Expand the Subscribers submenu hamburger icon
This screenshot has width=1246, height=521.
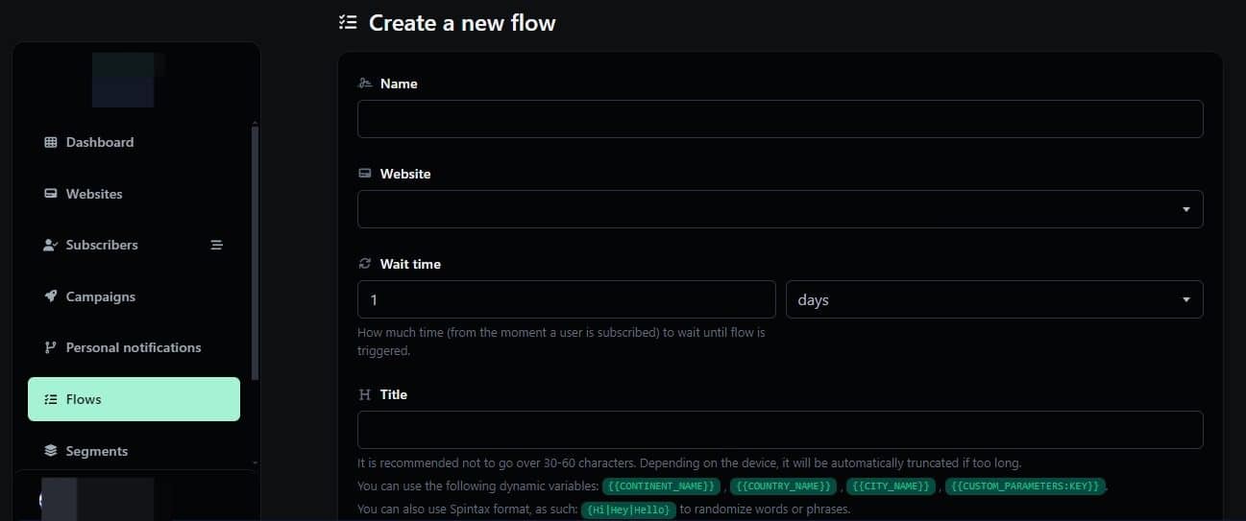pos(216,245)
